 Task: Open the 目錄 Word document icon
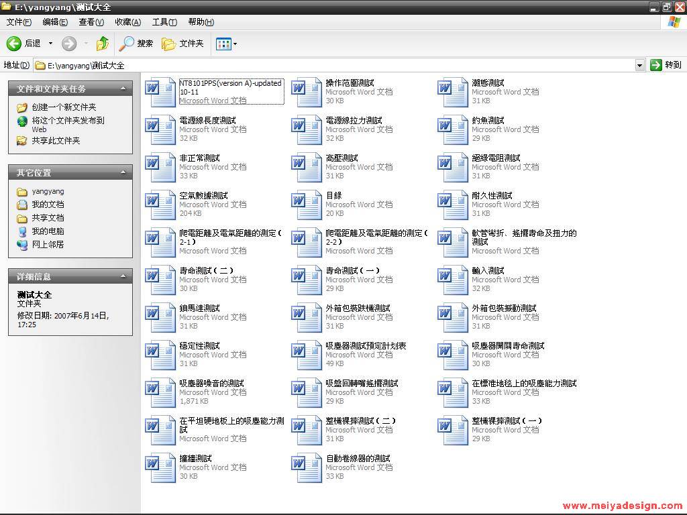coord(307,205)
